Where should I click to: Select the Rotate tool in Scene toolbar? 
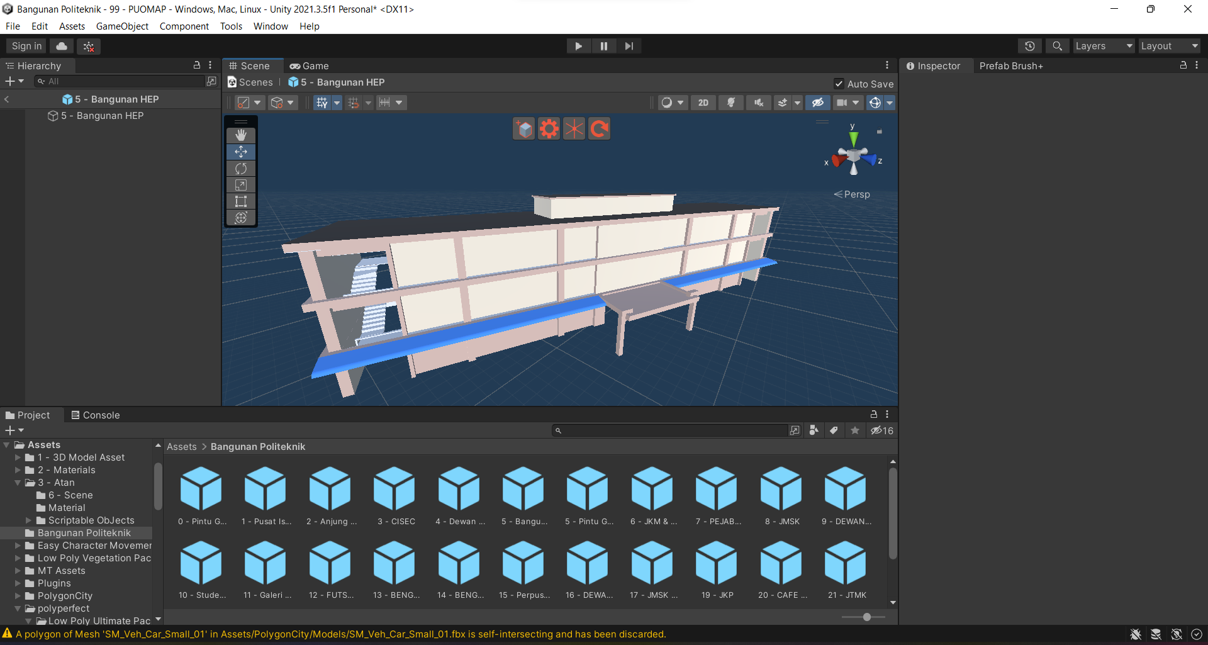click(241, 169)
